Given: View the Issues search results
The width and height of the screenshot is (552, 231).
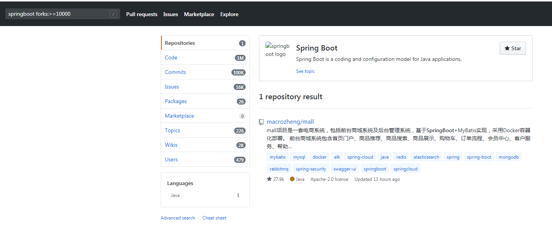Looking at the screenshot, I should click(172, 87).
